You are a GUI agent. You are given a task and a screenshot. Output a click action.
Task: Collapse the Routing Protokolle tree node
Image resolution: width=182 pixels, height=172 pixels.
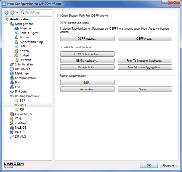point(12,96)
